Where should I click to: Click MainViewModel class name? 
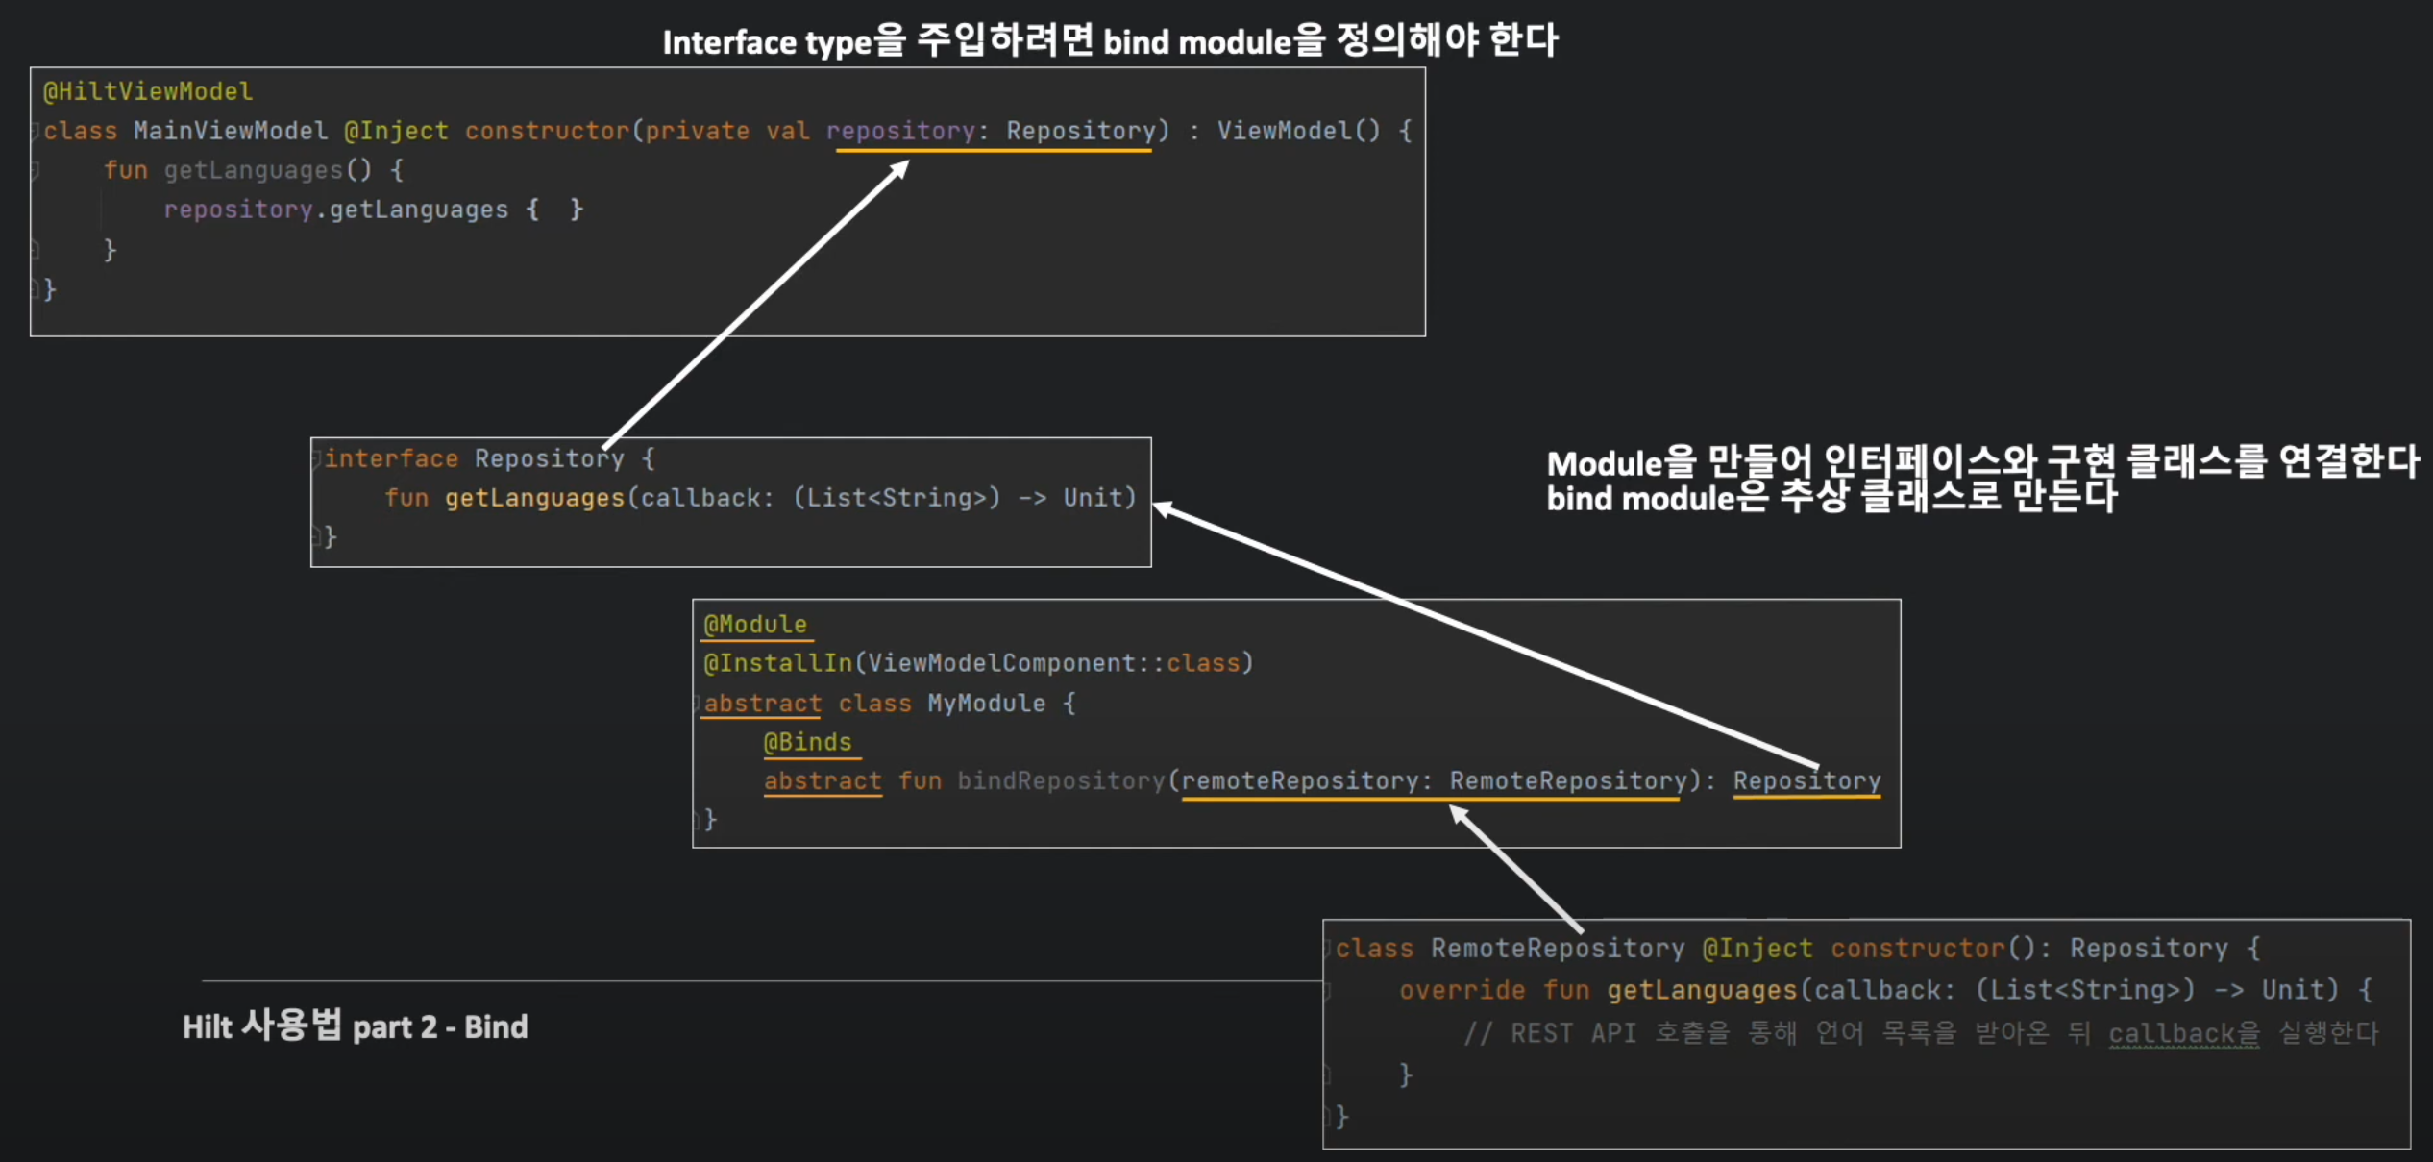[231, 131]
